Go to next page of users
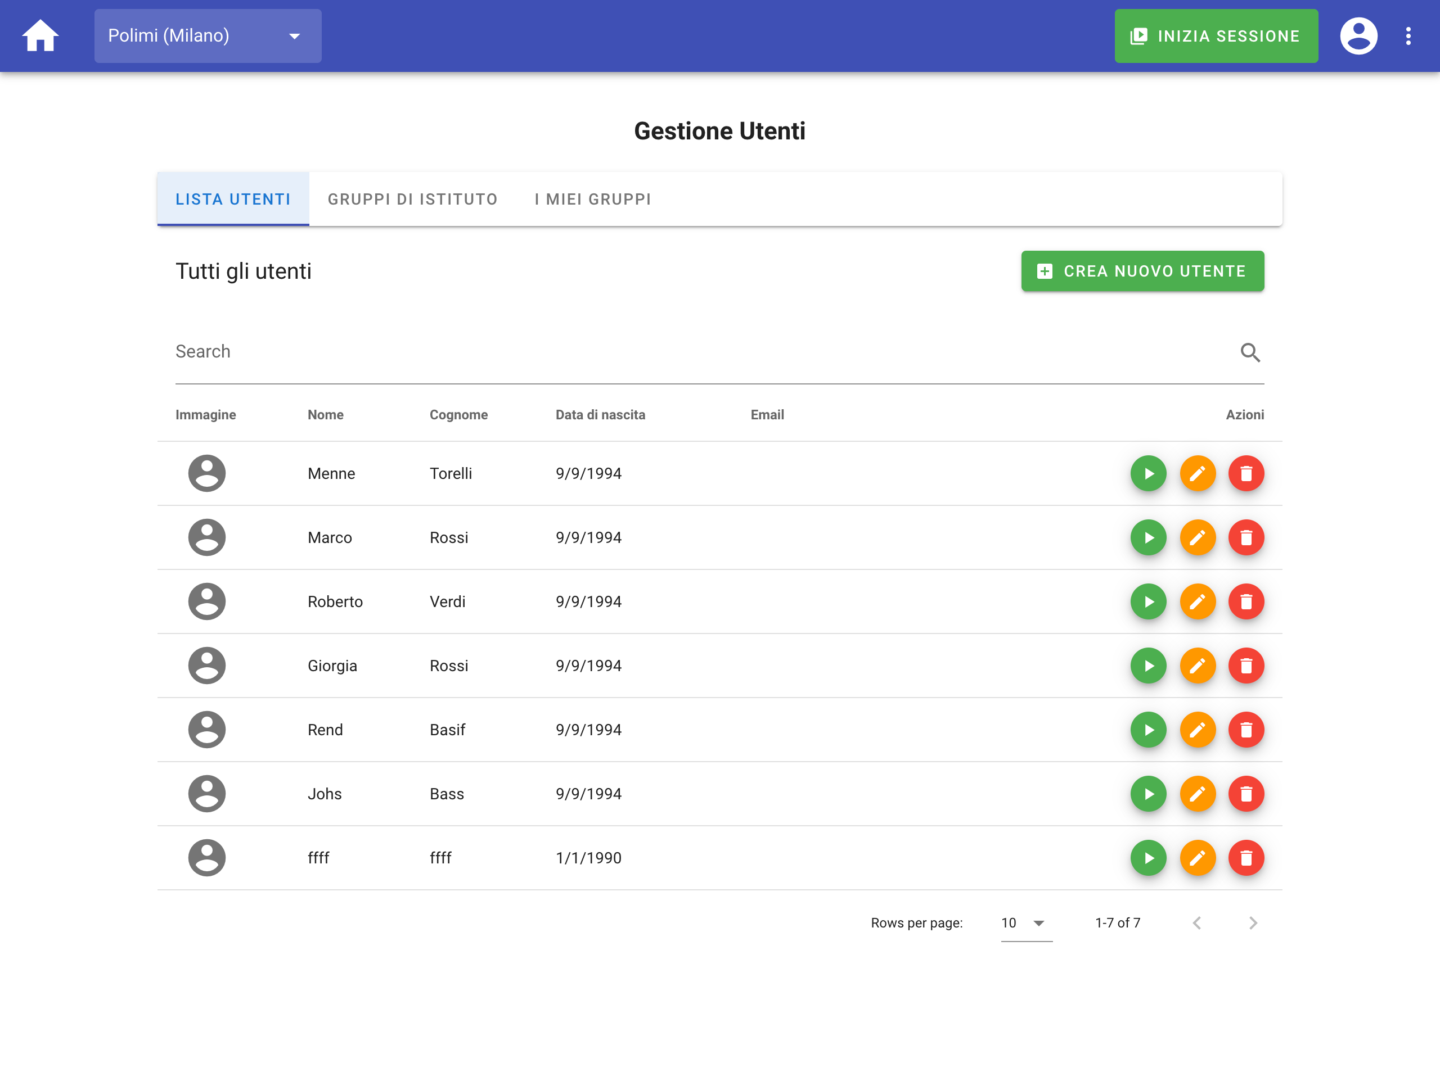The width and height of the screenshot is (1440, 1068). [x=1252, y=922]
